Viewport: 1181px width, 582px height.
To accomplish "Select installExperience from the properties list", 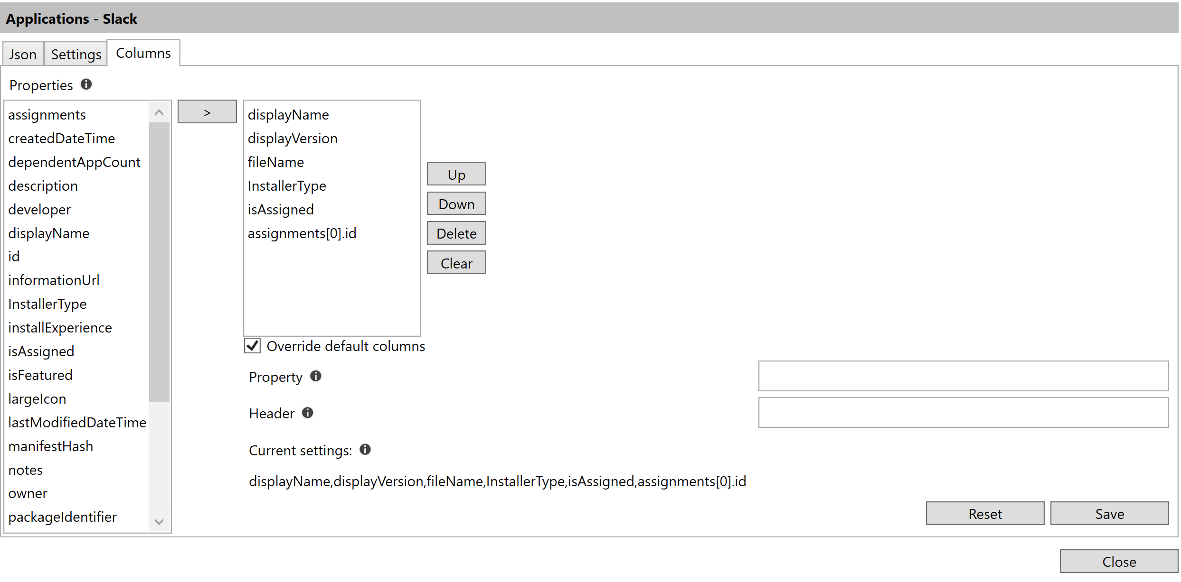I will [x=60, y=327].
